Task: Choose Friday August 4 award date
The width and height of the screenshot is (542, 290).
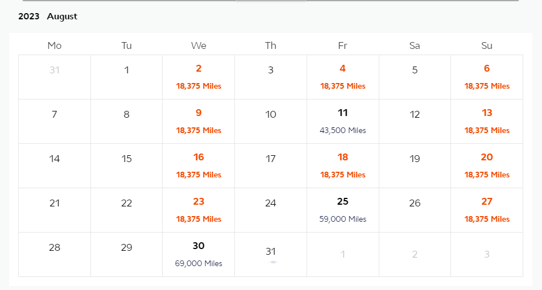Action: pos(342,77)
